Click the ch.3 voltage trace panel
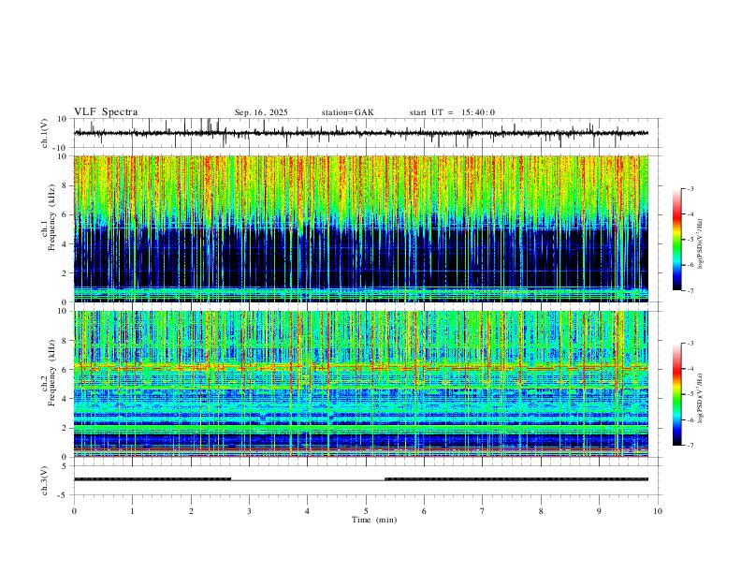 coord(368,480)
